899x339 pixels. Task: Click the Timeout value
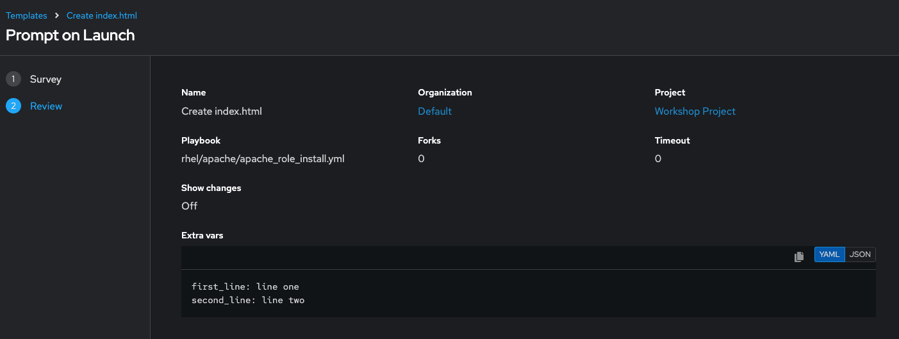(658, 159)
